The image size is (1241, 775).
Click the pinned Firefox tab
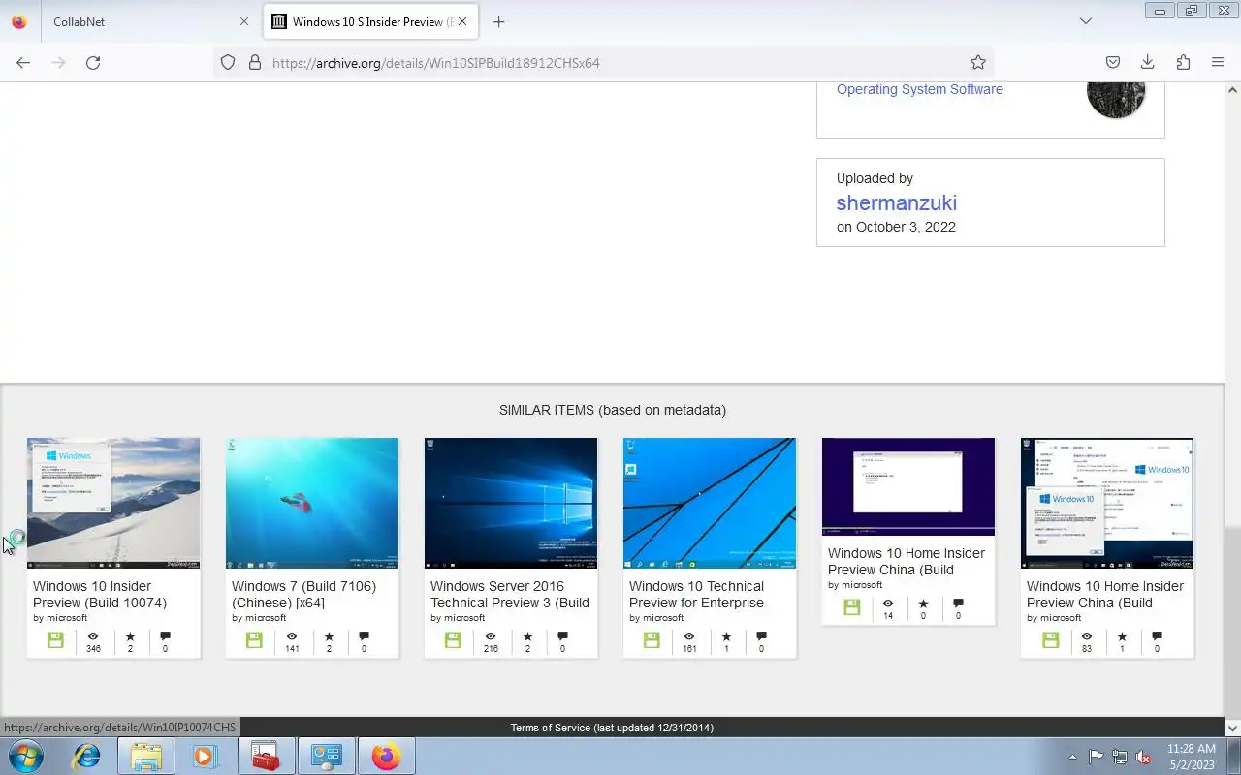click(x=19, y=21)
